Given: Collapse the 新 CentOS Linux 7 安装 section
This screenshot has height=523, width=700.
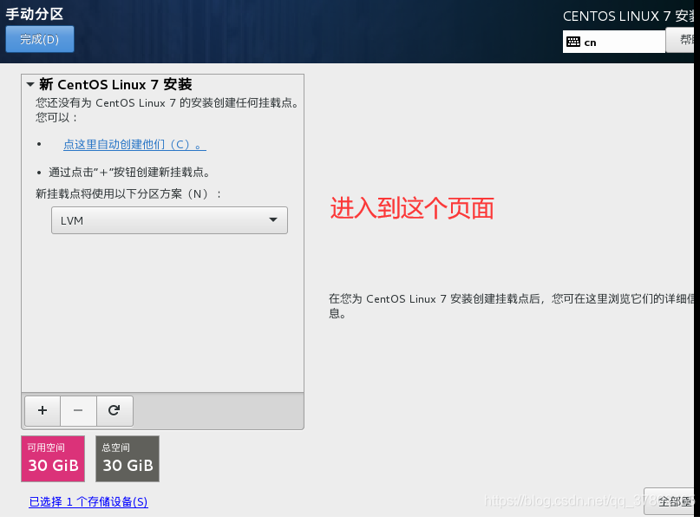Looking at the screenshot, I should click(x=30, y=84).
